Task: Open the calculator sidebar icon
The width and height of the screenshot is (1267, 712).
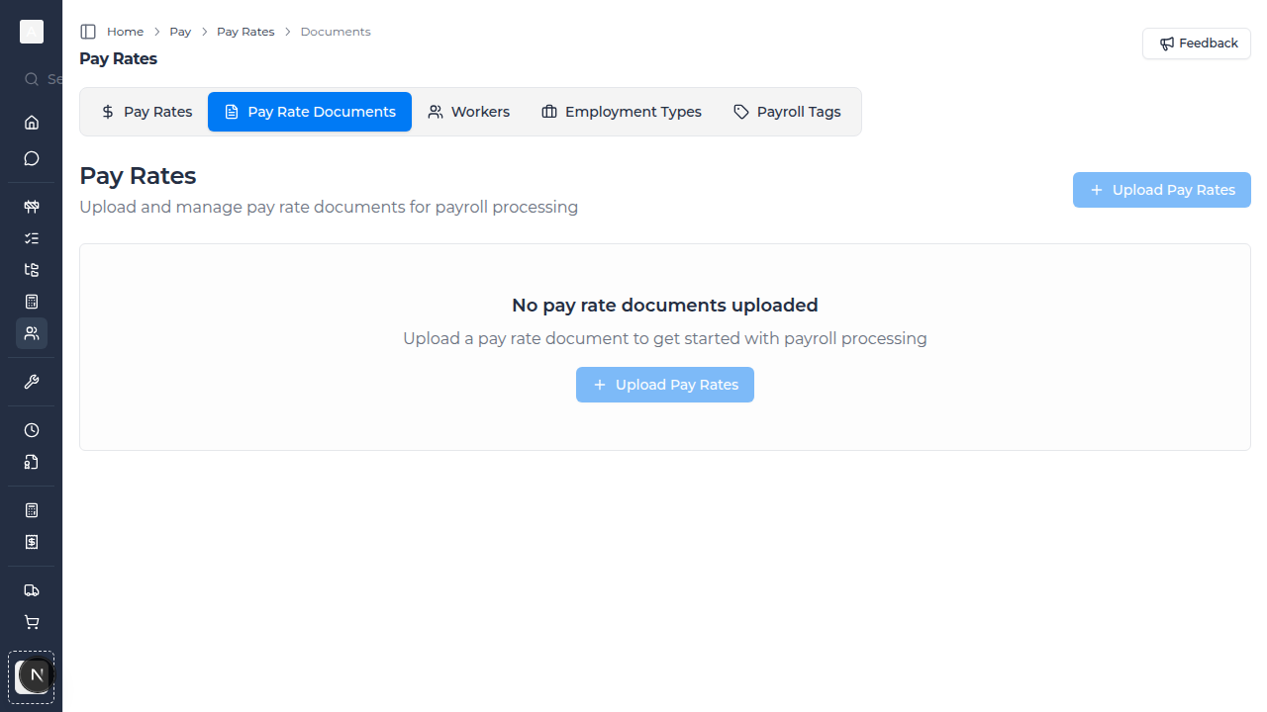Action: click(32, 301)
